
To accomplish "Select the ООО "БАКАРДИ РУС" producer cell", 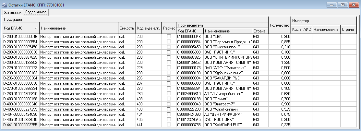I will (x=228, y=78).
